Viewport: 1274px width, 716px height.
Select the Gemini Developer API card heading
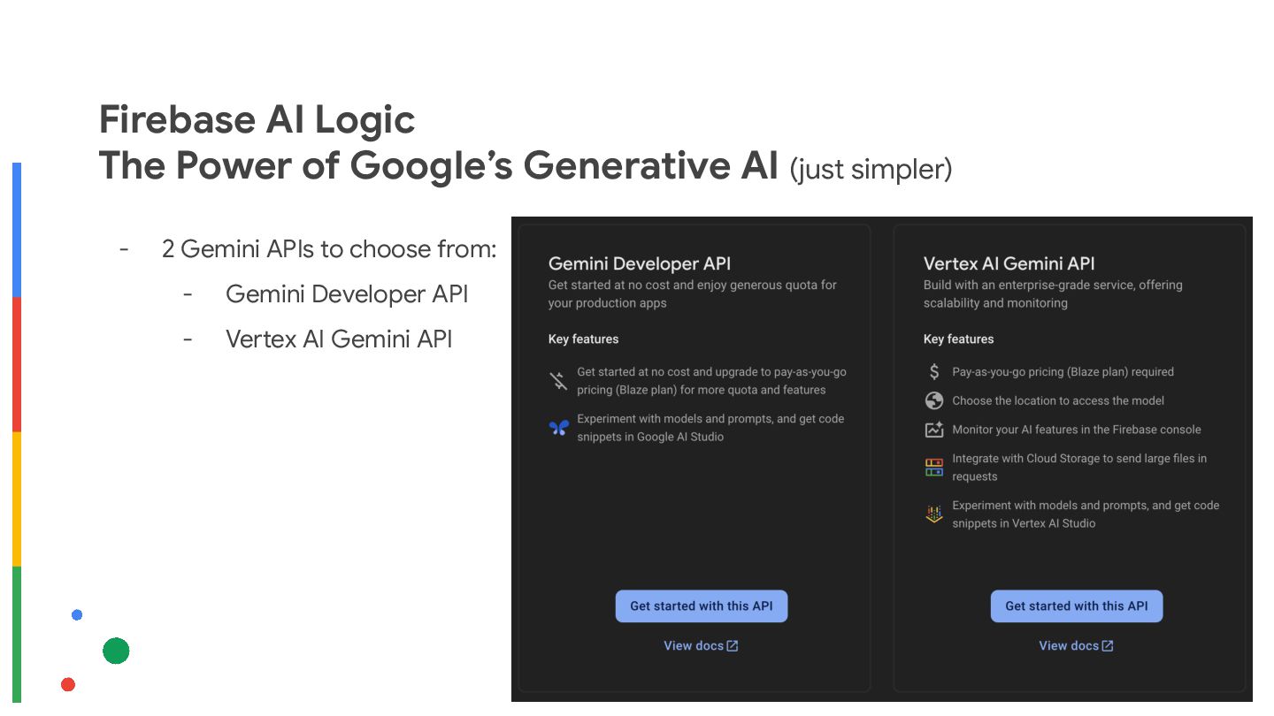pyautogui.click(x=640, y=263)
